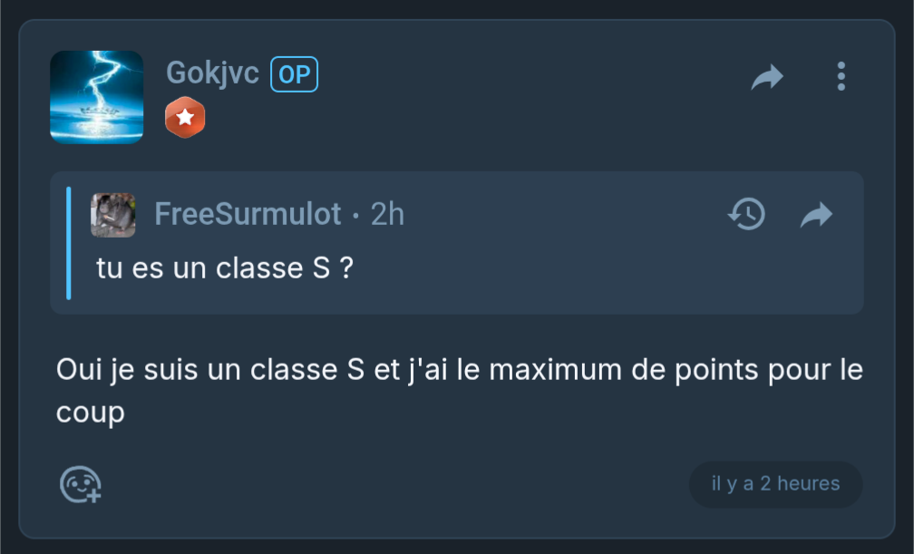Click empty space right of quoted question
Screen dimensions: 914x554
coord(583,268)
